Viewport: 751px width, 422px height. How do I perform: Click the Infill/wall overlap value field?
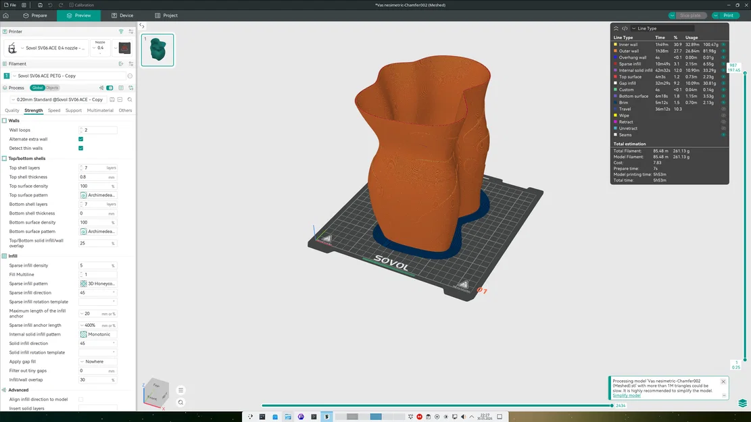tap(98, 380)
